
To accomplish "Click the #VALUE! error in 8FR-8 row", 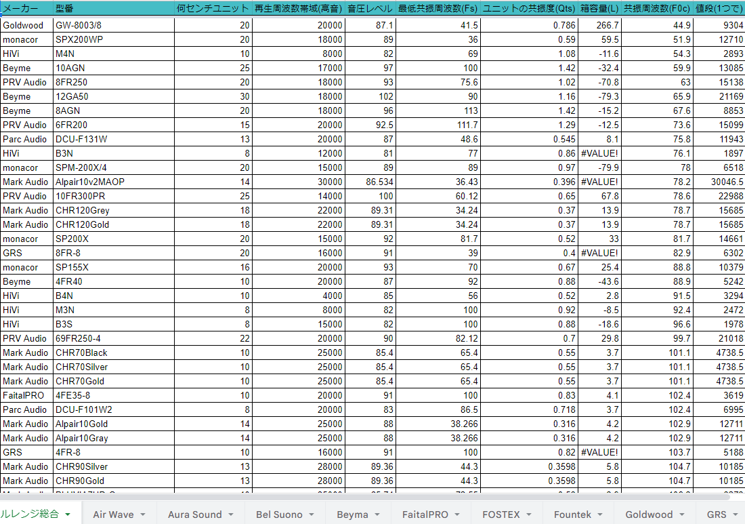I will click(x=599, y=253).
